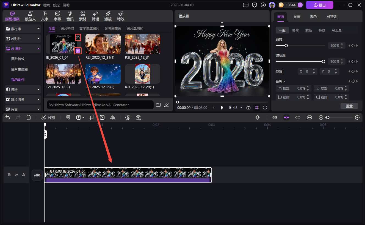Screen dimensions: 365x225
Task: Click the microphone voiceover record icon
Action: [x=258, y=117]
